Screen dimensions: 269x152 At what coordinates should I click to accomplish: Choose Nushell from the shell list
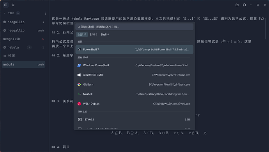pyautogui.click(x=134, y=94)
